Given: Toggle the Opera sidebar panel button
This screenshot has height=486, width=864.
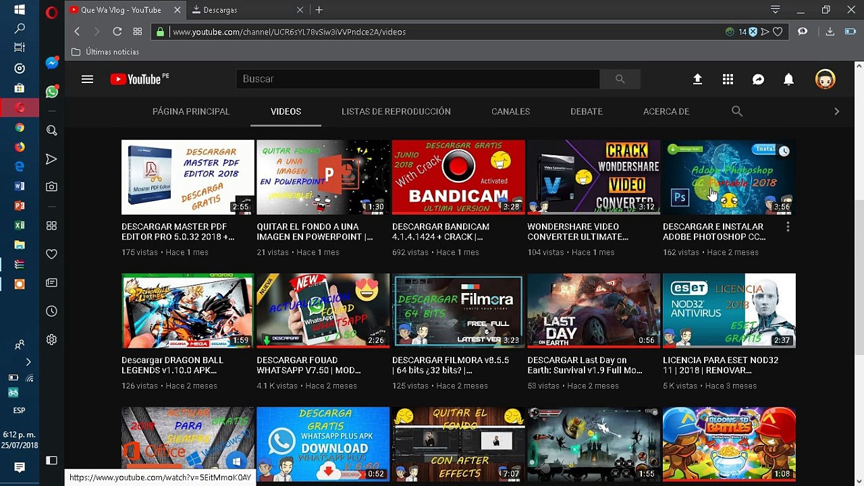Looking at the screenshot, I should coord(52,460).
